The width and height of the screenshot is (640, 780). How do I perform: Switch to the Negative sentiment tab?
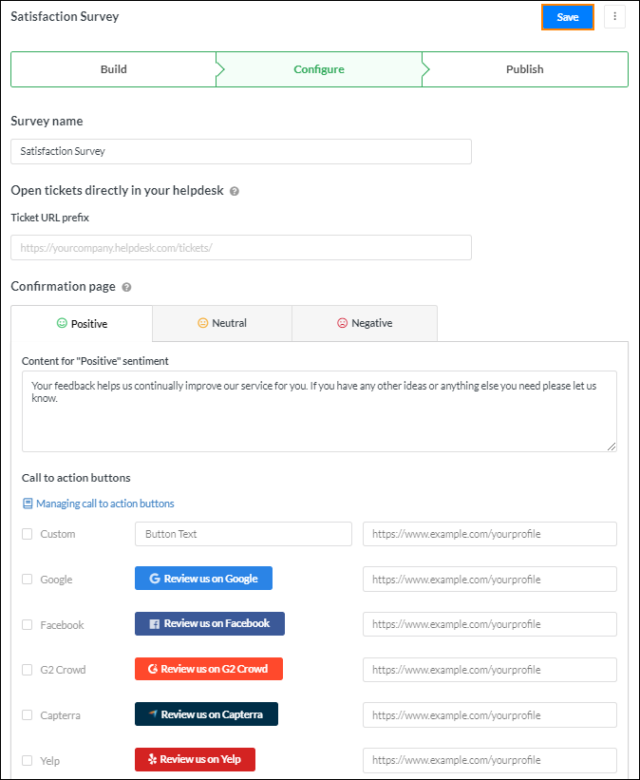click(x=365, y=323)
